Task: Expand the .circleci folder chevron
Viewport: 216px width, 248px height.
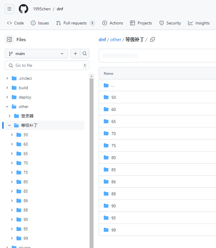Action: point(7,78)
